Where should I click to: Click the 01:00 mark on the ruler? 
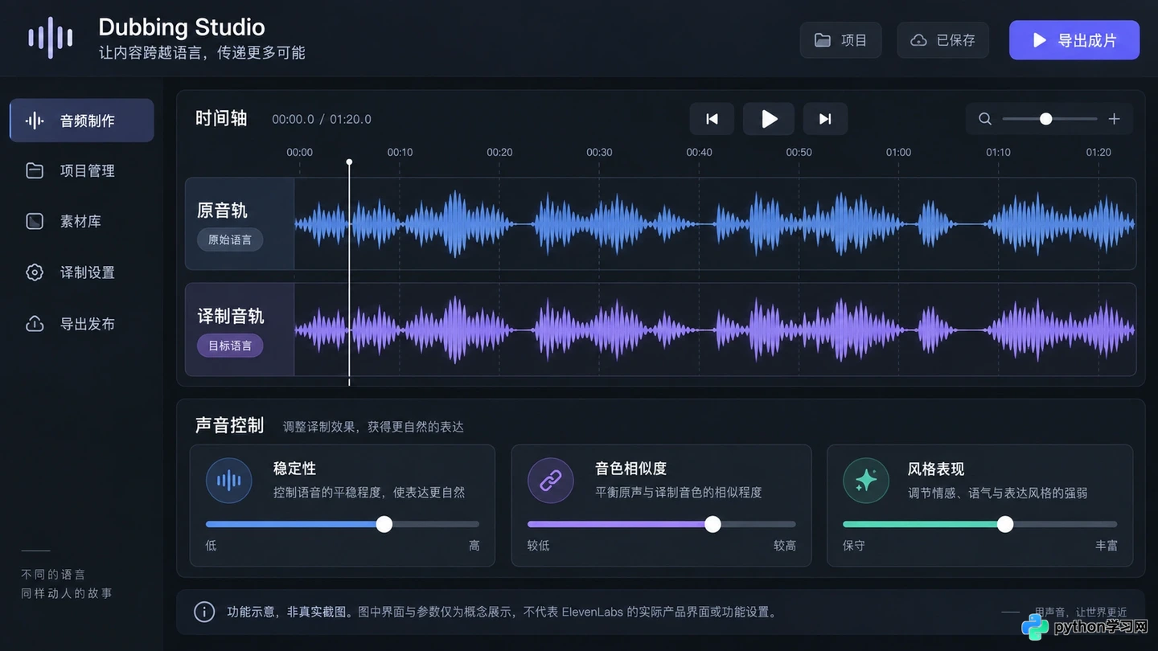pos(898,152)
